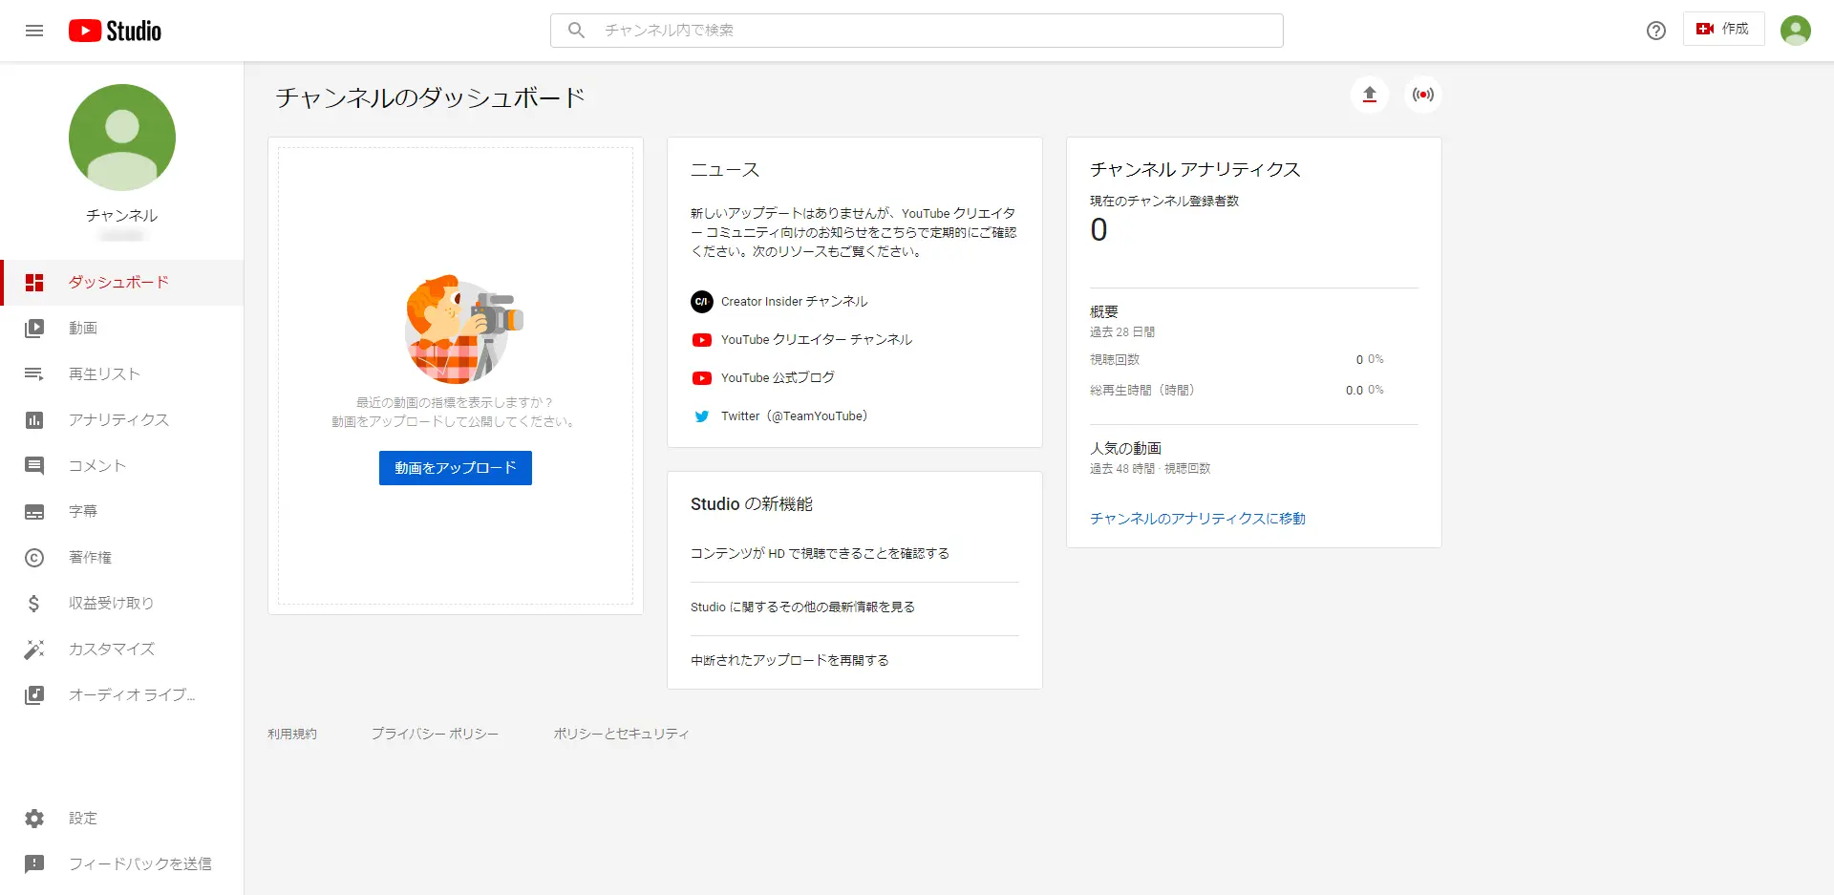Click the 再生リスト playlist icon
Viewport: 1834px width, 895px height.
(x=34, y=374)
